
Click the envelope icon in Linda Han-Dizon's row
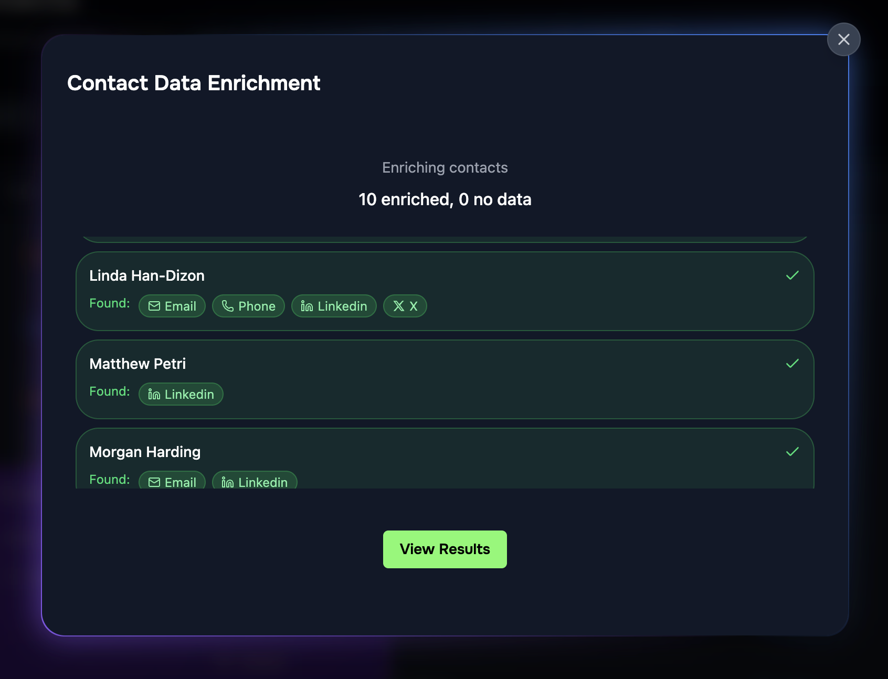pyautogui.click(x=154, y=306)
